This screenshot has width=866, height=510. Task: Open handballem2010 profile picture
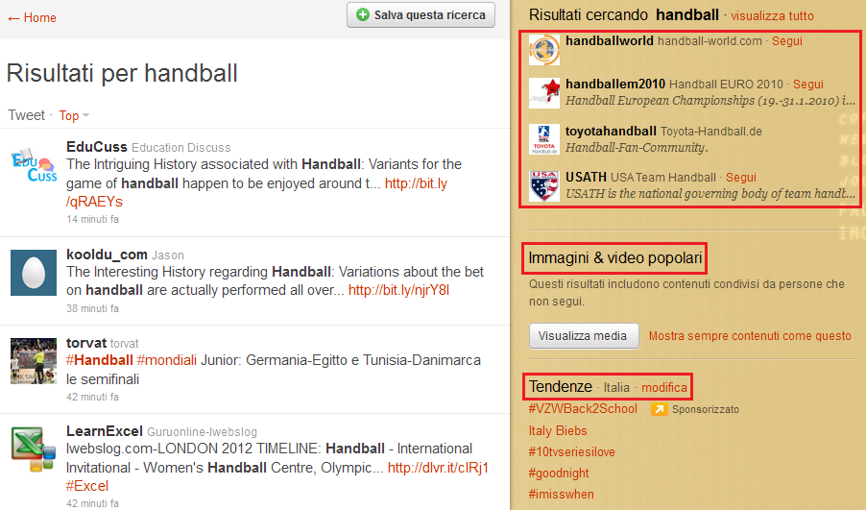click(x=544, y=93)
